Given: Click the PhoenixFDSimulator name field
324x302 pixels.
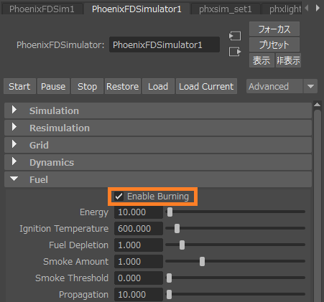Looking at the screenshot, I should coord(165,44).
